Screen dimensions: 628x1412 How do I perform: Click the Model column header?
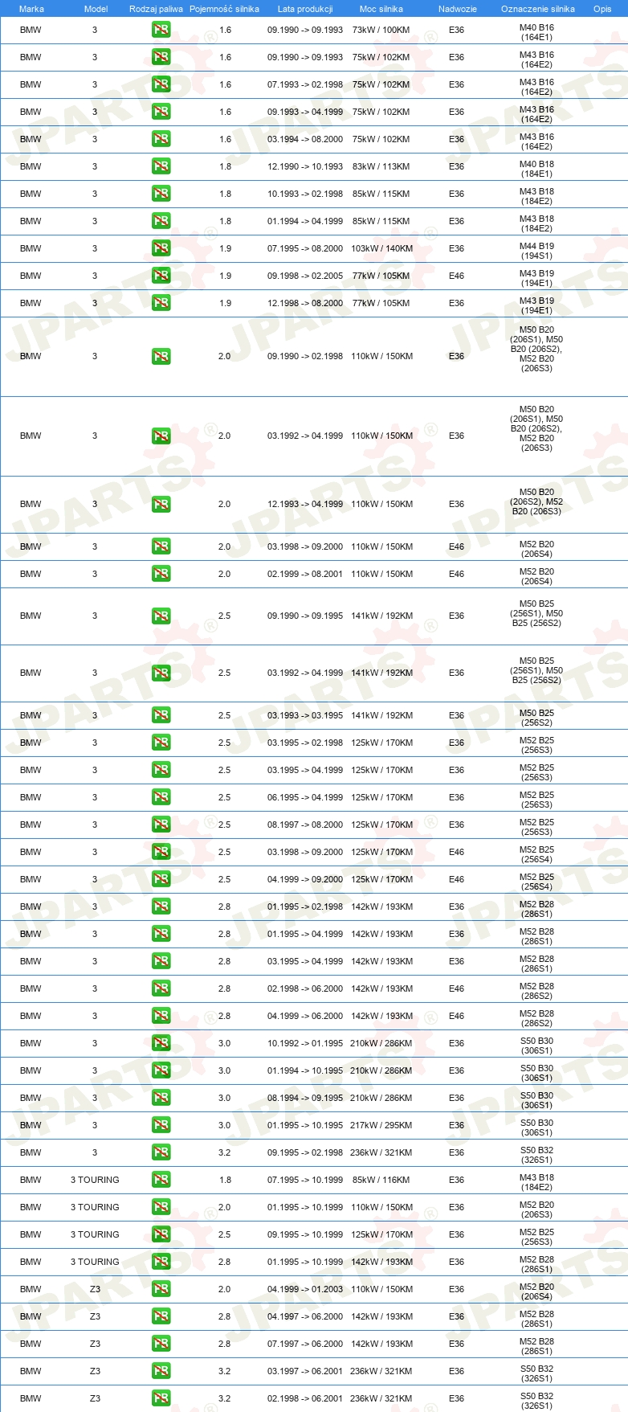click(96, 9)
